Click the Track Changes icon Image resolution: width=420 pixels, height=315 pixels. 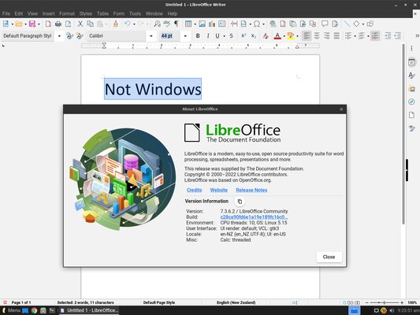[x=335, y=24]
